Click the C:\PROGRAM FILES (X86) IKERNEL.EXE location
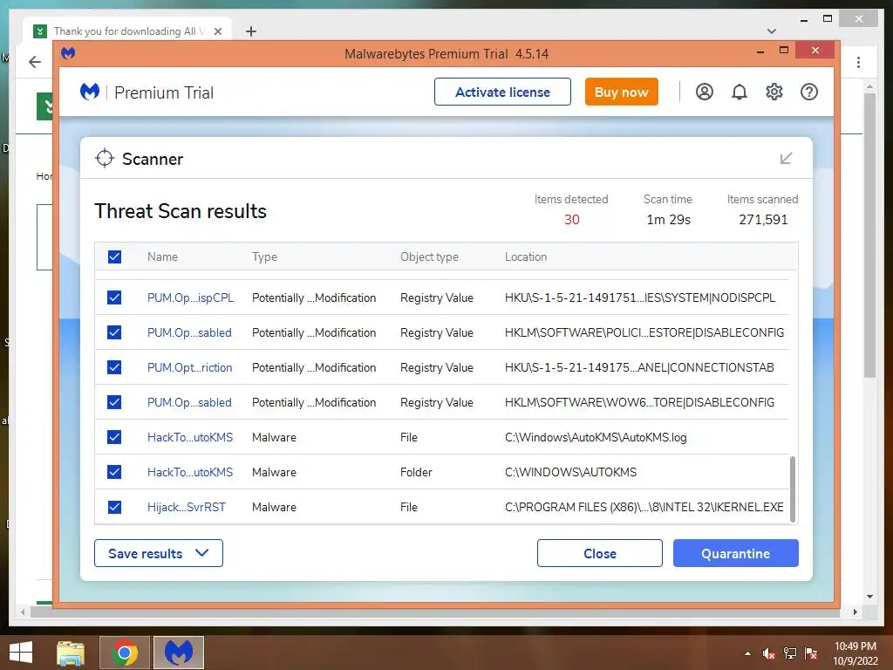This screenshot has width=893, height=670. tap(644, 507)
